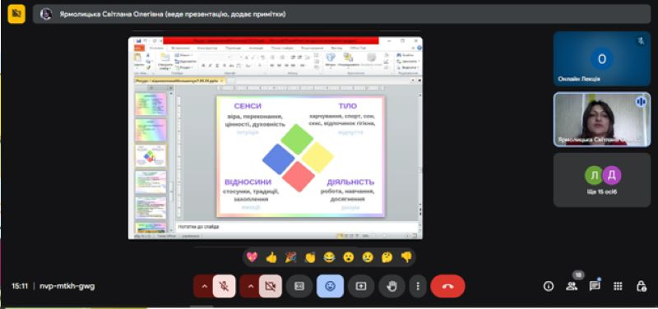This screenshot has height=309, width=658.
Task: Open the tile showing 15 more participants
Action: tap(602, 180)
